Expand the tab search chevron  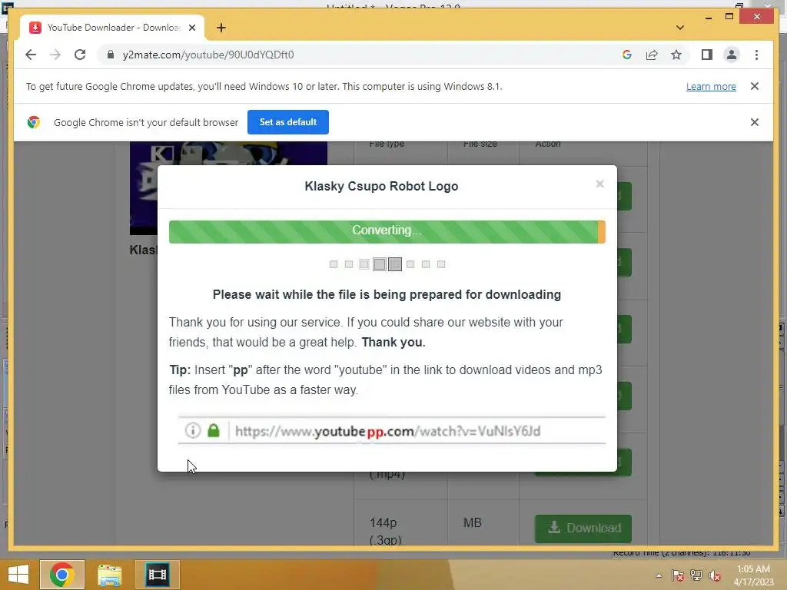[x=680, y=28]
